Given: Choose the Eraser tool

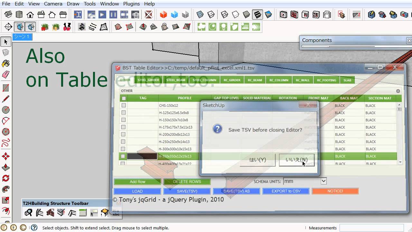Looking at the screenshot, I should click(6, 75).
